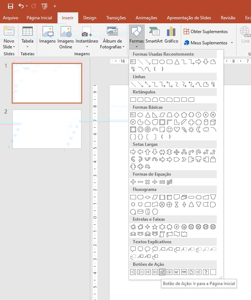Select the Curve shape under Linhas

coord(199,84)
